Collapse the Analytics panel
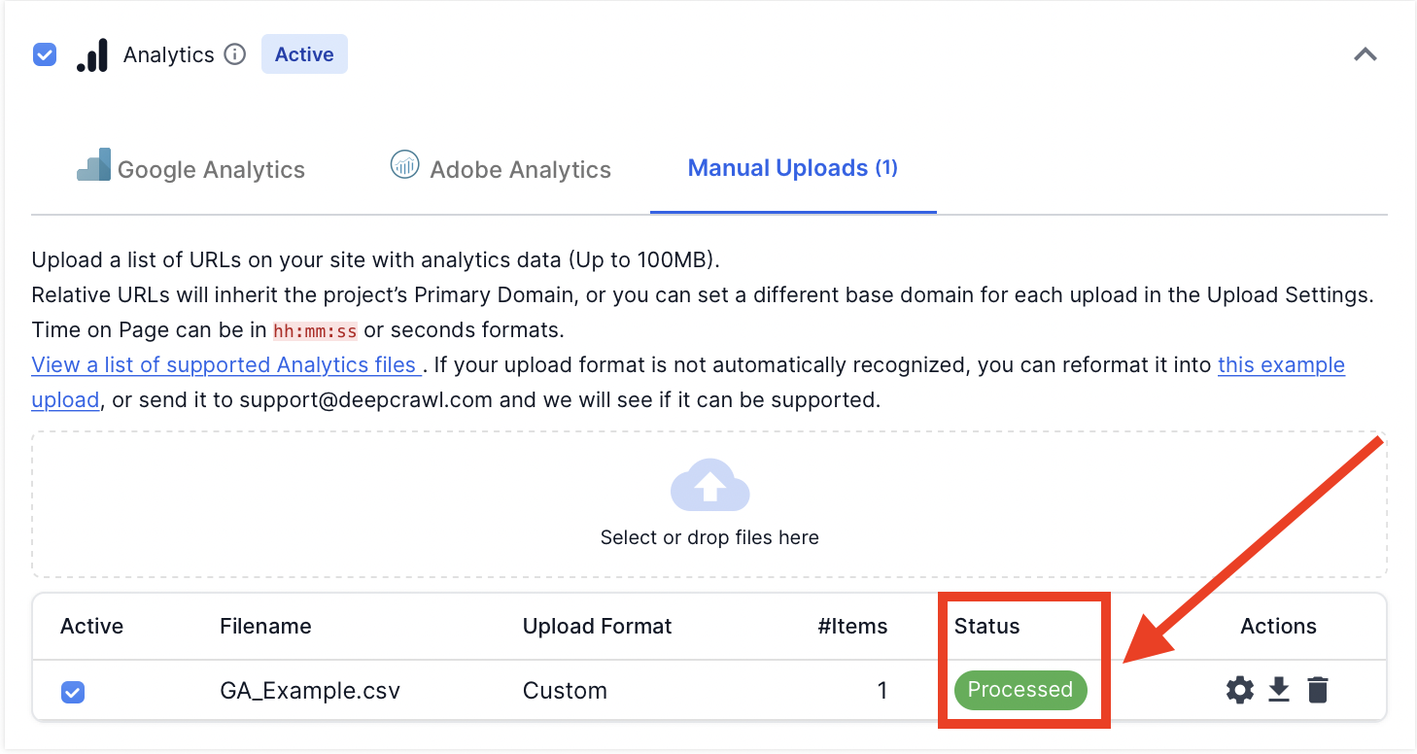The width and height of the screenshot is (1417, 754). click(1365, 54)
